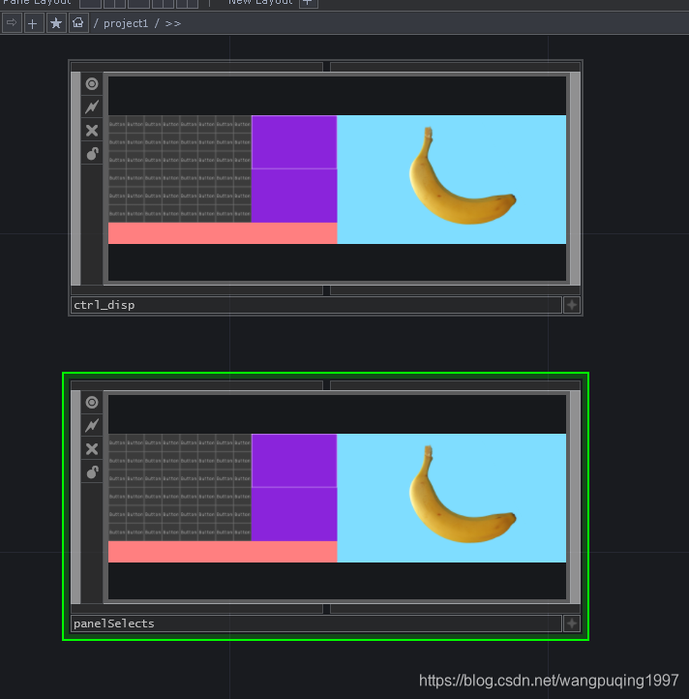Click top-right panel connector of panelSelects
The width and height of the screenshot is (689, 699).
pyautogui.click(x=455, y=385)
